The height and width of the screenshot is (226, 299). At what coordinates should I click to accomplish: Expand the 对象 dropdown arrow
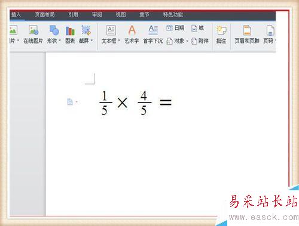187,41
